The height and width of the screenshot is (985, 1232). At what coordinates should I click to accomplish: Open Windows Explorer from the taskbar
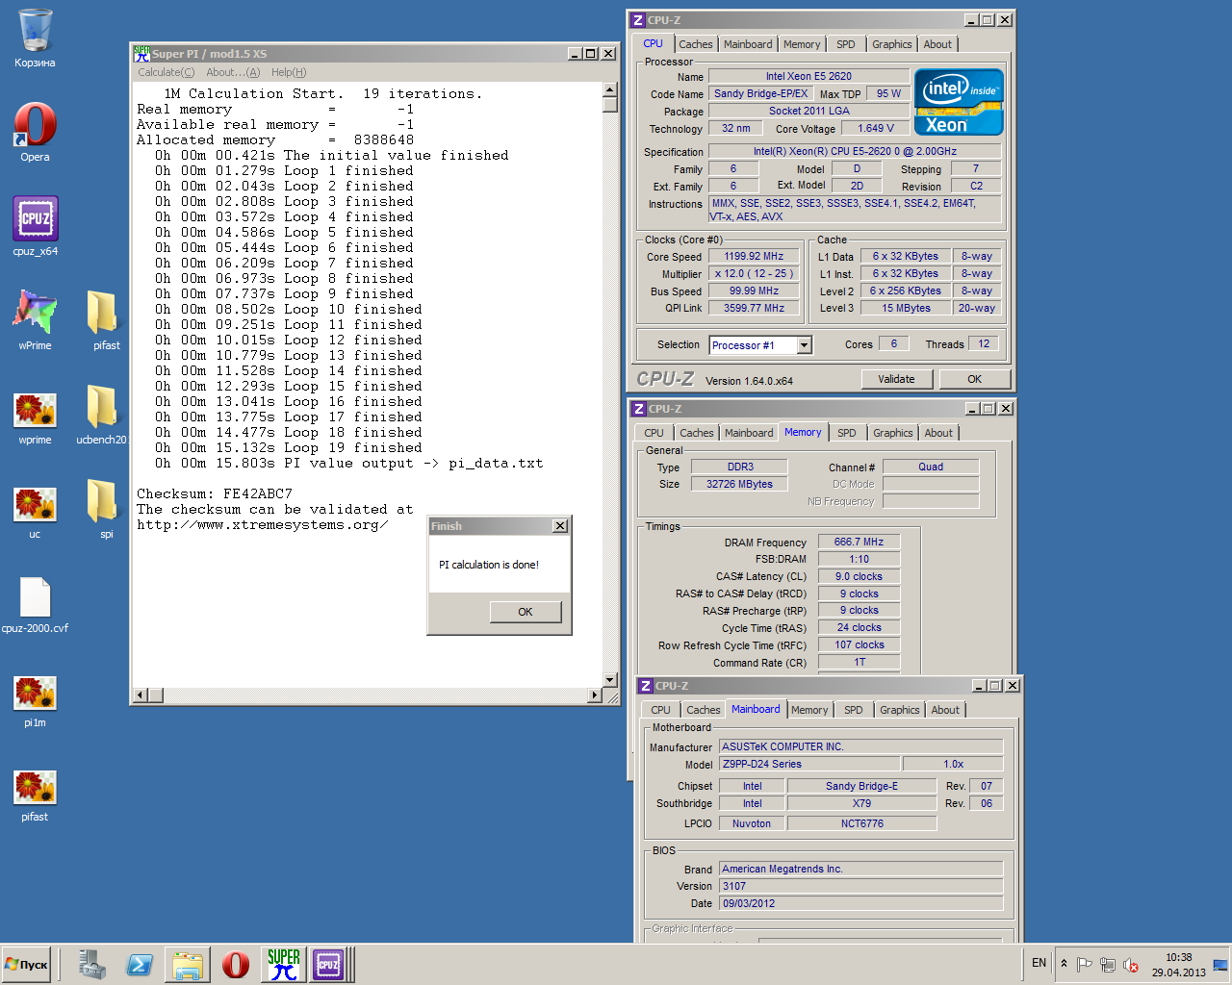click(x=188, y=964)
